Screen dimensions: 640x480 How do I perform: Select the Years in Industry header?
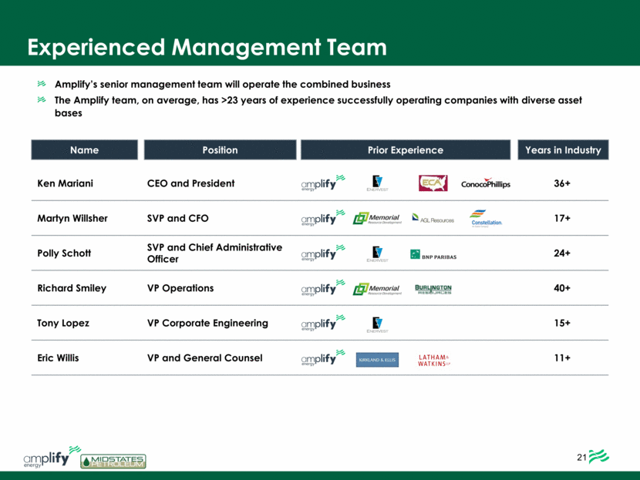(563, 149)
